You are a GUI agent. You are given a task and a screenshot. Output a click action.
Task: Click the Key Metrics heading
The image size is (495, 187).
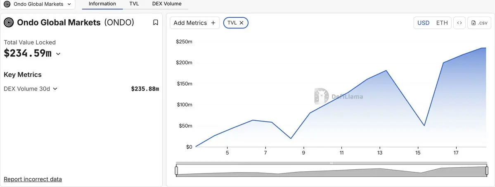point(23,75)
